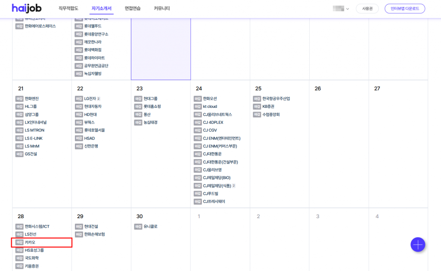This screenshot has width=441, height=271.
Task: Open the 커뮤니티 tab
Action: (162, 9)
